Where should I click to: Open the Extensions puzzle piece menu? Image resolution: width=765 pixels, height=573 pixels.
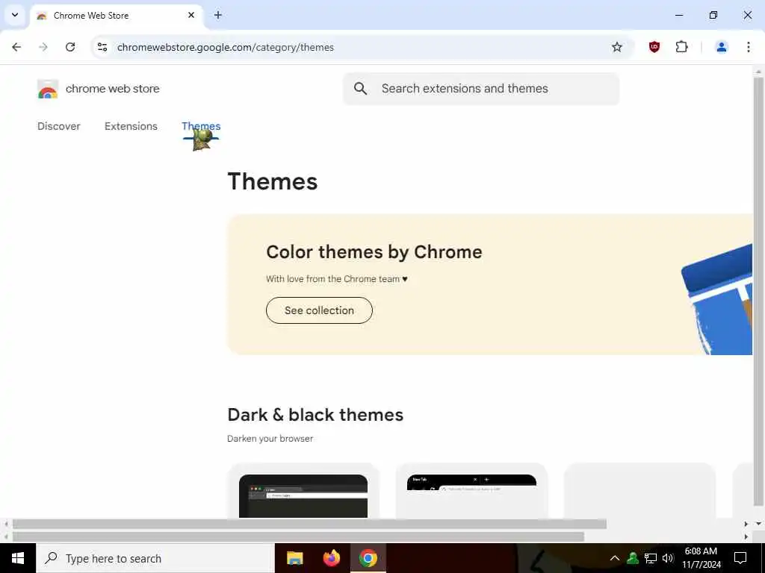pos(681,47)
